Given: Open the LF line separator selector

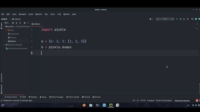Looking at the screenshot, I should [137, 100].
